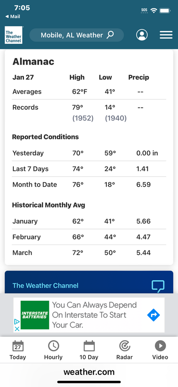Return to Mail app via back link

point(12,17)
